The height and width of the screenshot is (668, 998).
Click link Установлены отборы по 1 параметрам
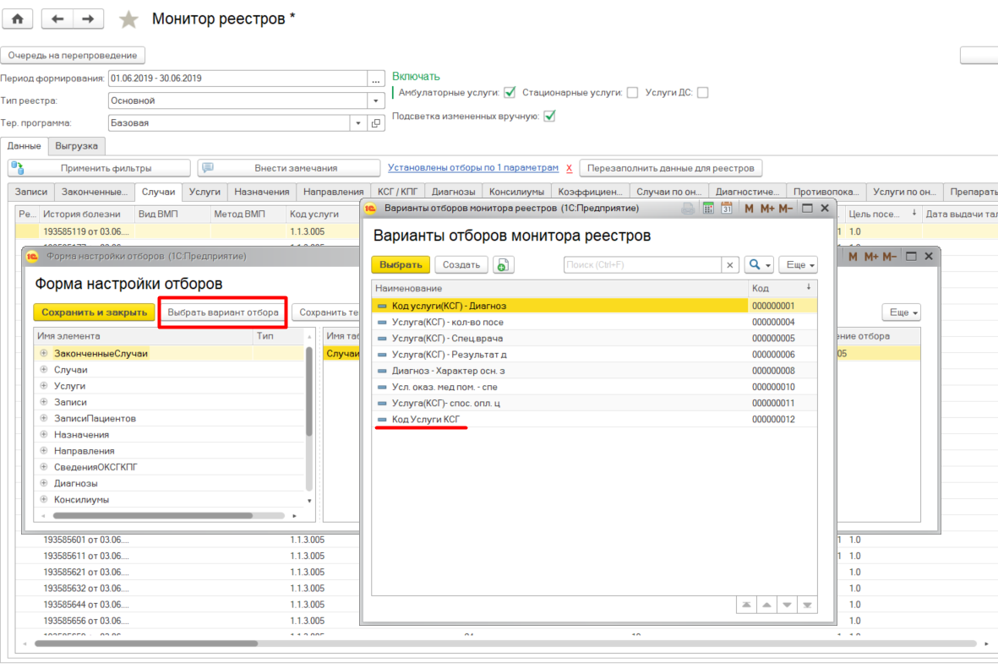coord(473,168)
